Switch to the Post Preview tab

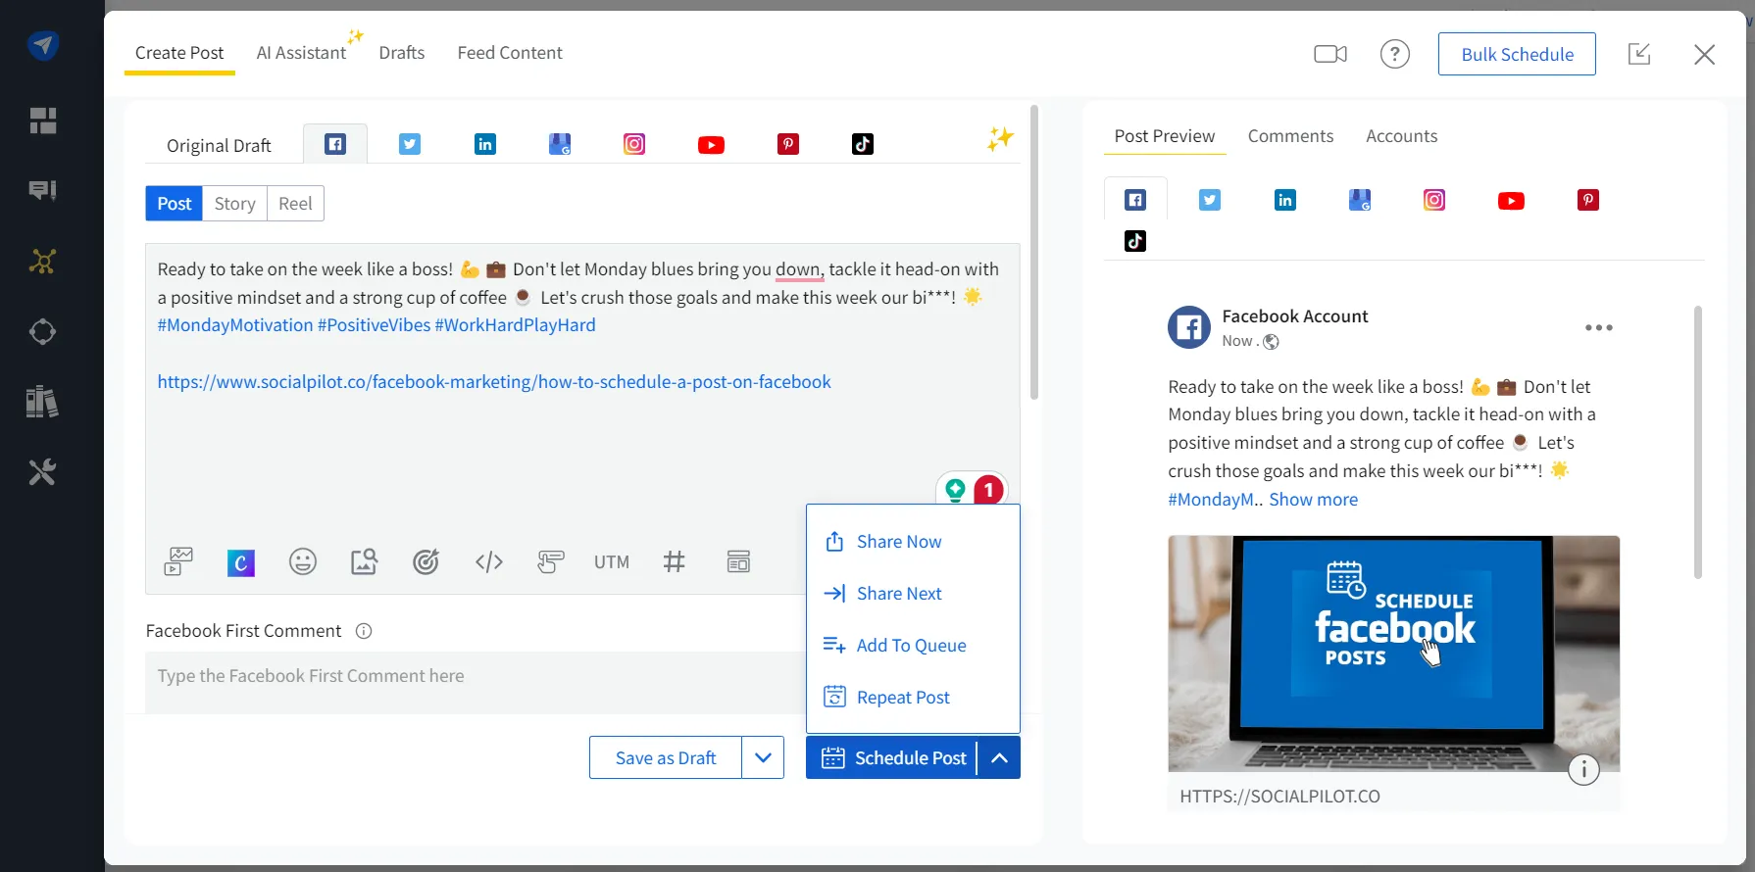pos(1165,136)
